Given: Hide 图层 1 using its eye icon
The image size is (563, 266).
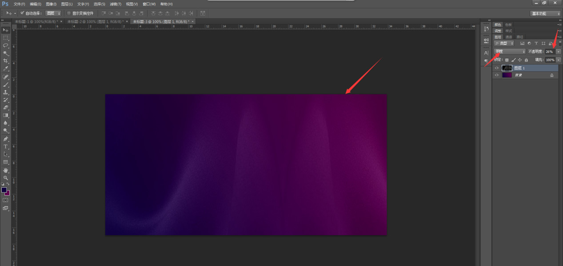Looking at the screenshot, I should point(497,68).
